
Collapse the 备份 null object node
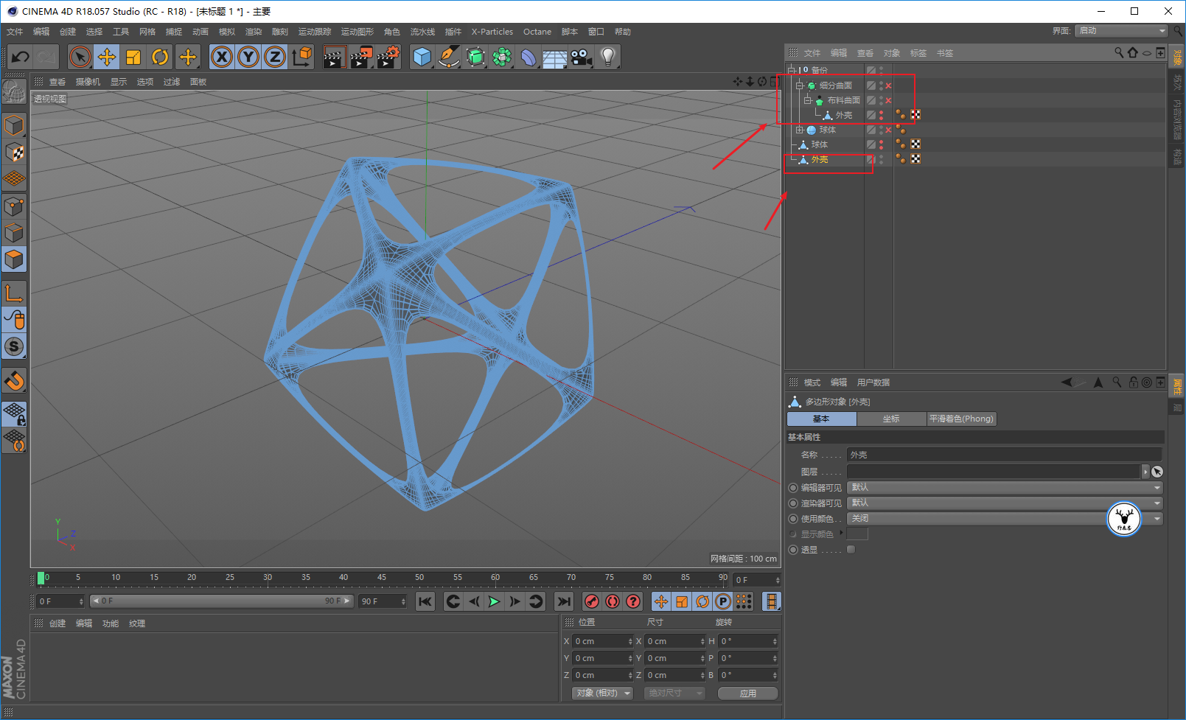pos(791,70)
